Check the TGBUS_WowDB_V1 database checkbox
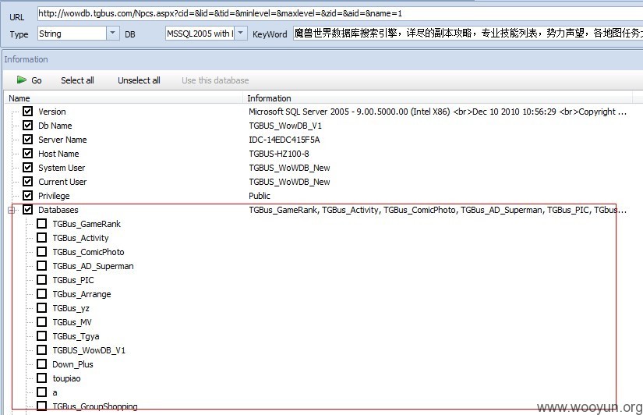This screenshot has width=643, height=415. tap(42, 349)
